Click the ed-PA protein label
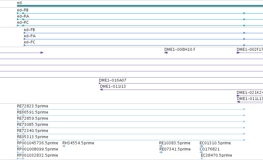This screenshot has height=160, width=263. coord(30,36)
